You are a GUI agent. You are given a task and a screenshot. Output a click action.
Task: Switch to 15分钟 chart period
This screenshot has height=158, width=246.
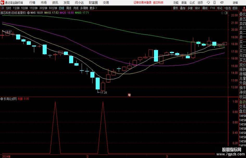pos(33,8)
